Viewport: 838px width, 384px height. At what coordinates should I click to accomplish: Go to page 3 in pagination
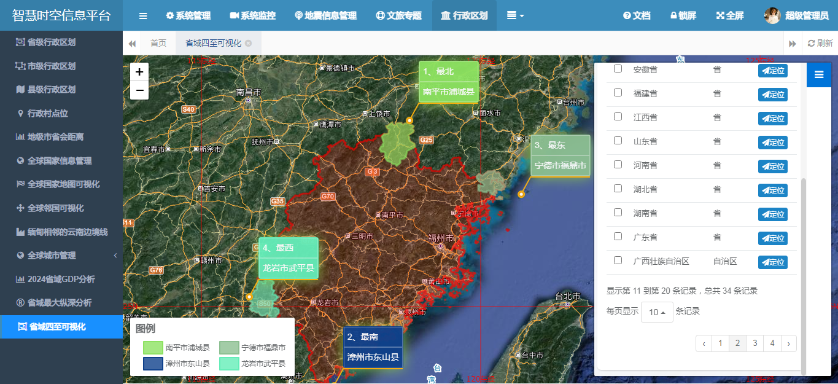(755, 343)
